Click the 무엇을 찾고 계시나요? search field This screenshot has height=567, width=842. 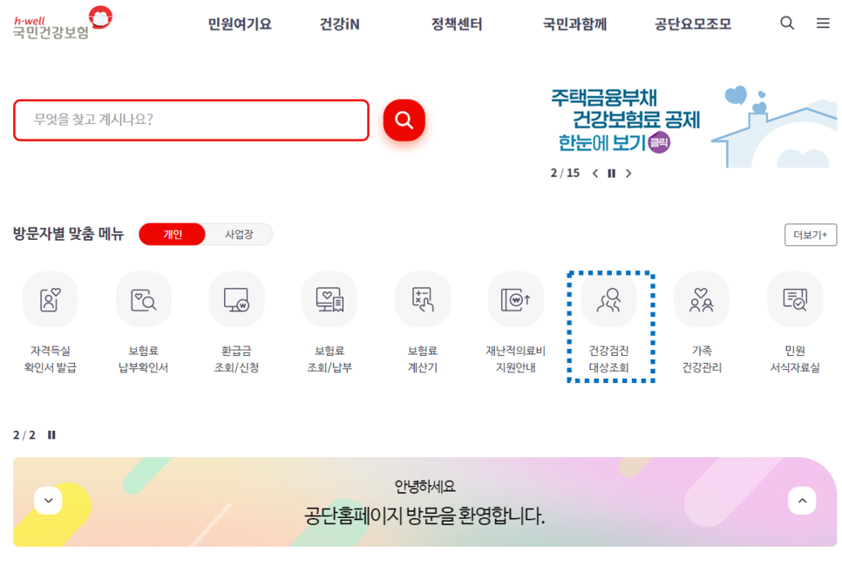(191, 120)
